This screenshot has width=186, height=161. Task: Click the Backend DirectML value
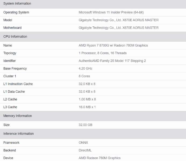pyautogui.click(x=85, y=150)
